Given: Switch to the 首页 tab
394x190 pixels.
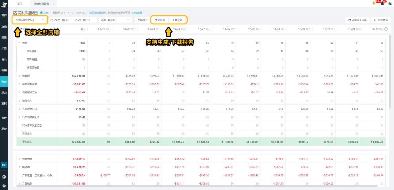Looking at the screenshot, I should (19, 3).
